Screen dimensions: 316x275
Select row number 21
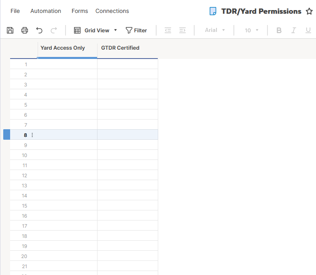pos(24,267)
